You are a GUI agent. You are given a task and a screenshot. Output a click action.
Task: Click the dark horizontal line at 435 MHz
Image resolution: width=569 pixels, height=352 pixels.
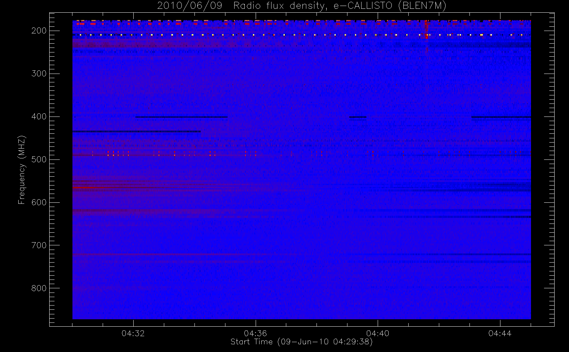point(136,131)
